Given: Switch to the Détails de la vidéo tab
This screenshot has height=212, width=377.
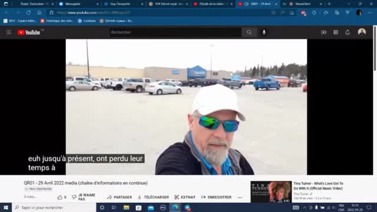Looking at the screenshot, I should tap(213, 4).
